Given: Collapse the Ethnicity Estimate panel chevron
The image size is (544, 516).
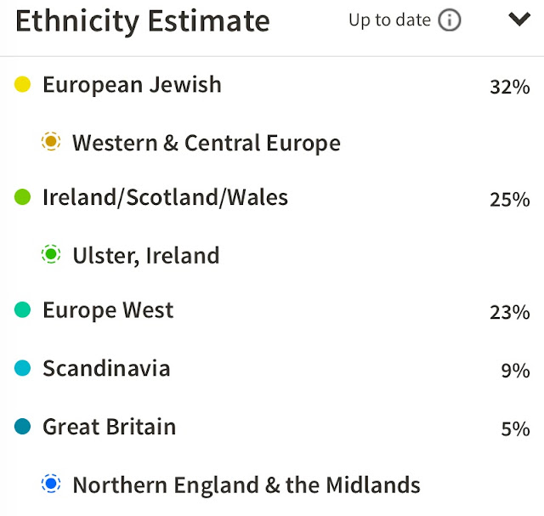Looking at the screenshot, I should [519, 19].
